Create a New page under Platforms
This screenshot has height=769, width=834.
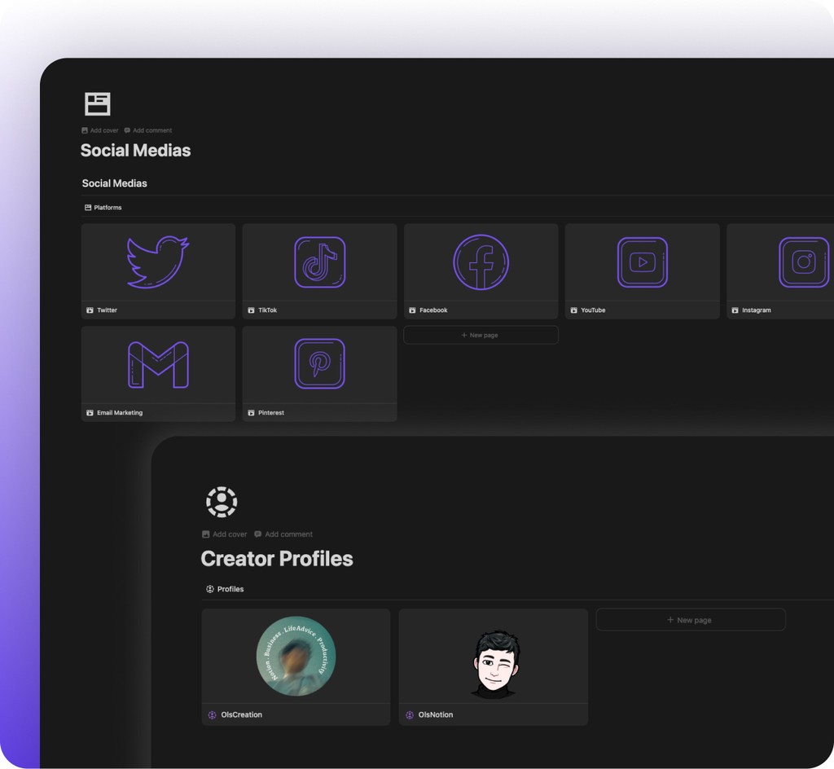coord(480,335)
